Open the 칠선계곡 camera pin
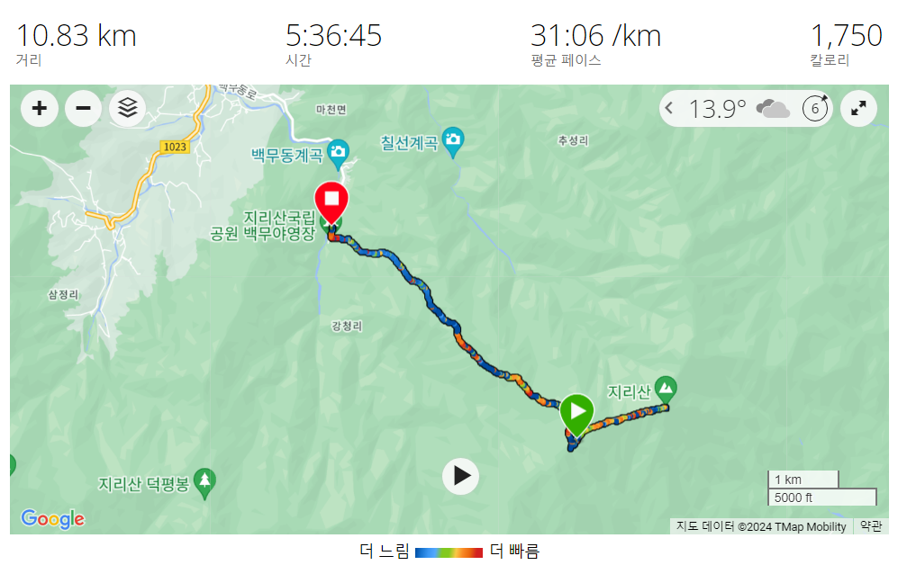The height and width of the screenshot is (574, 916). click(453, 142)
